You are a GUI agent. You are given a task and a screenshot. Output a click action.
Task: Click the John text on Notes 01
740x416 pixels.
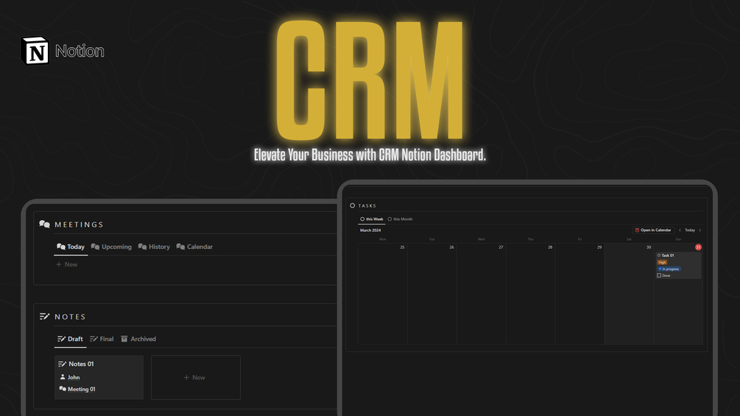(74, 377)
